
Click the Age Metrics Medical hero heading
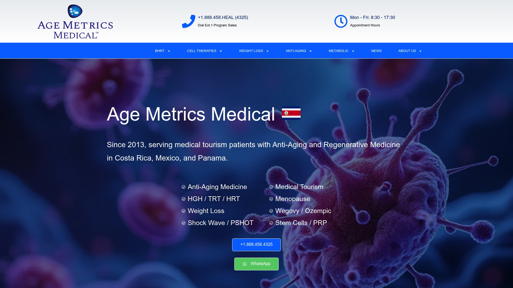coord(191,114)
